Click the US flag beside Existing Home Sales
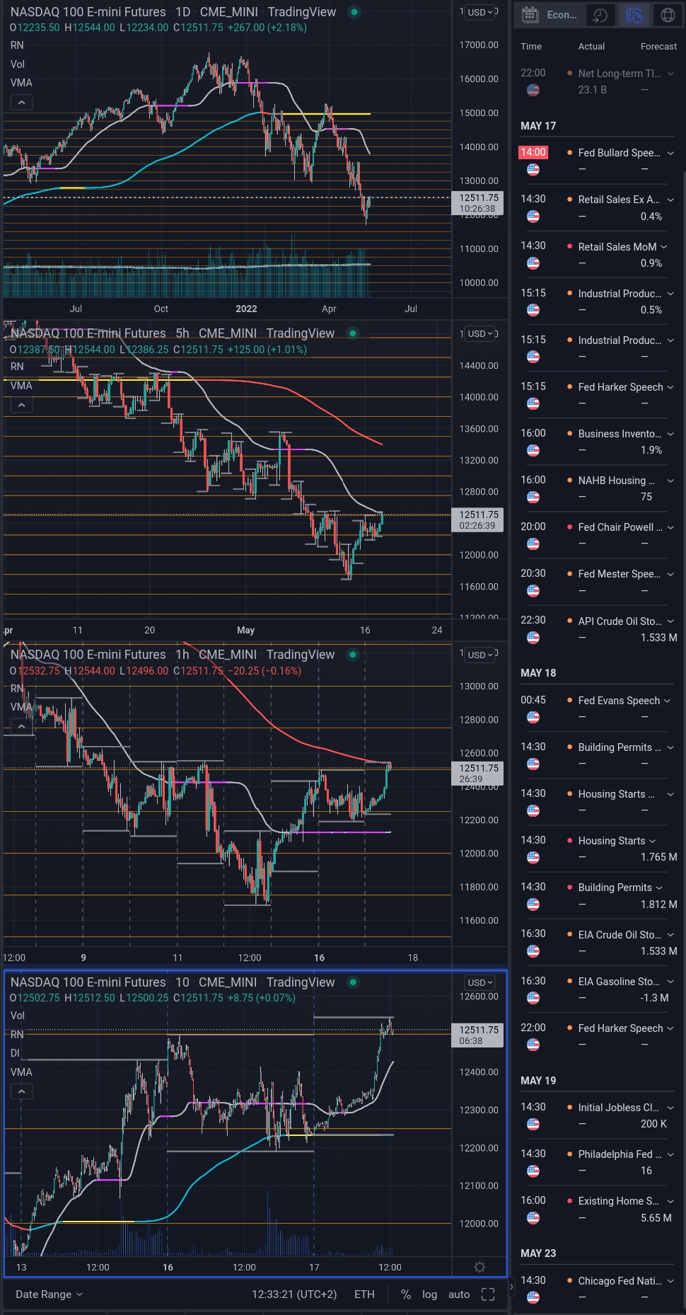Image resolution: width=686 pixels, height=1315 pixels. tap(533, 1218)
